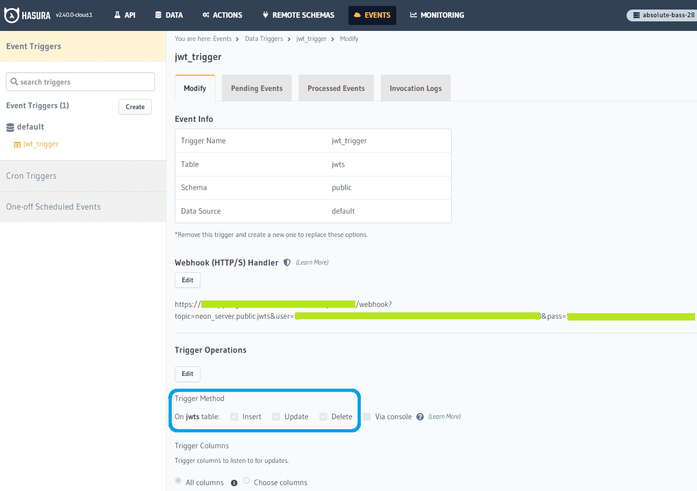The width and height of the screenshot is (697, 491).
Task: Click the search triggers input field
Action: 80,82
